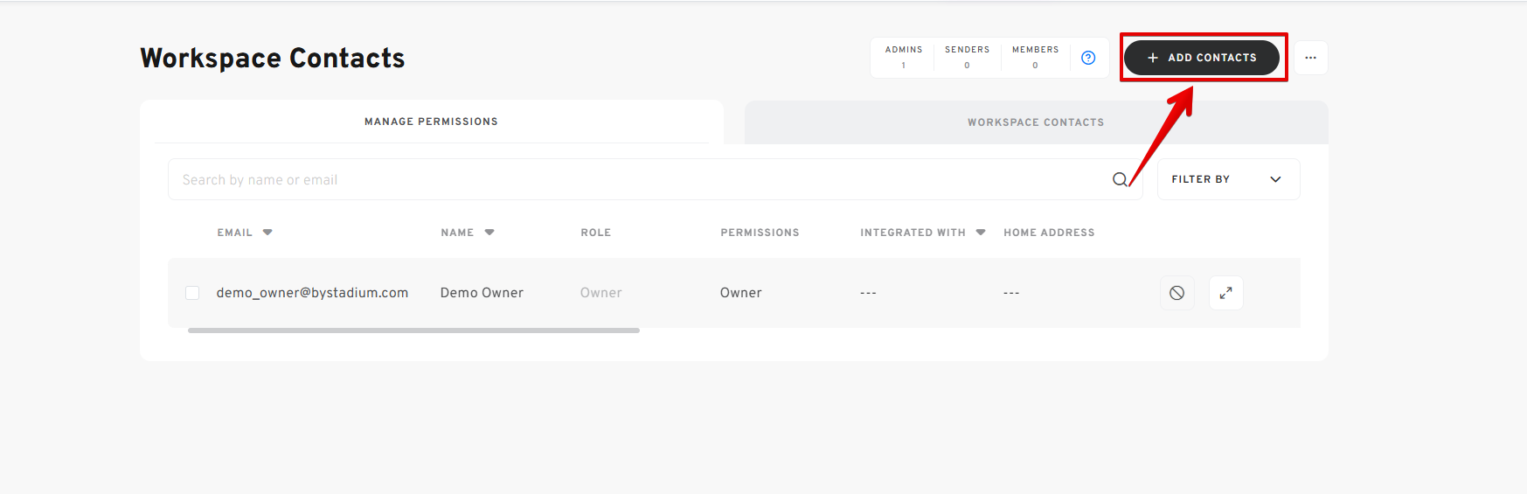Sort by Email column arrow
Viewport: 1527px width, 494px height.
(x=267, y=233)
